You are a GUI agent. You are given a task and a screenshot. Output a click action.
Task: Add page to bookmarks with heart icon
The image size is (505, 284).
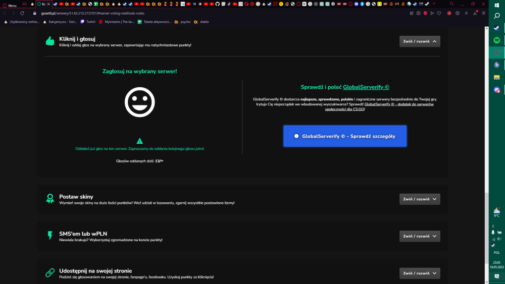[x=439, y=13]
